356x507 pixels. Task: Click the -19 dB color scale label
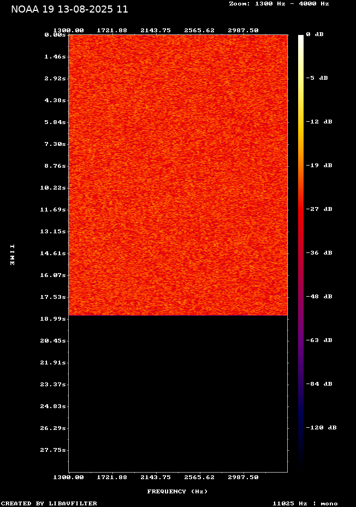tap(319, 165)
